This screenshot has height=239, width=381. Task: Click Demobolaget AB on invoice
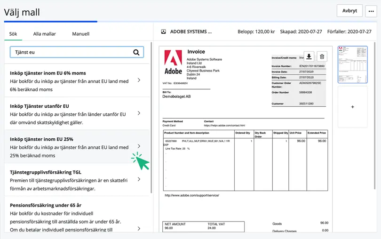click(x=176, y=96)
